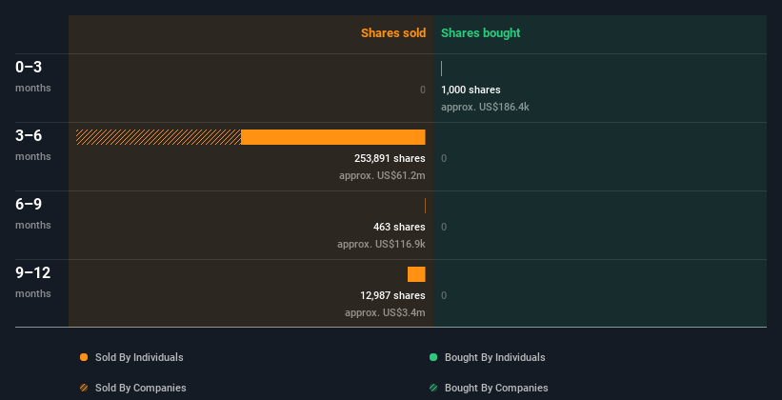Click the orange Sold By Individuals legend dot
This screenshot has width=782, height=400.
pos(84,357)
